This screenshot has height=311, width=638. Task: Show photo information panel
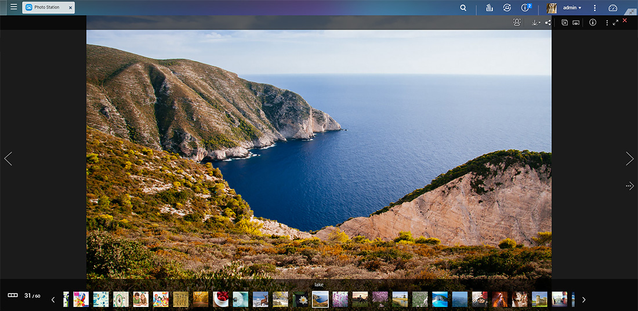593,23
